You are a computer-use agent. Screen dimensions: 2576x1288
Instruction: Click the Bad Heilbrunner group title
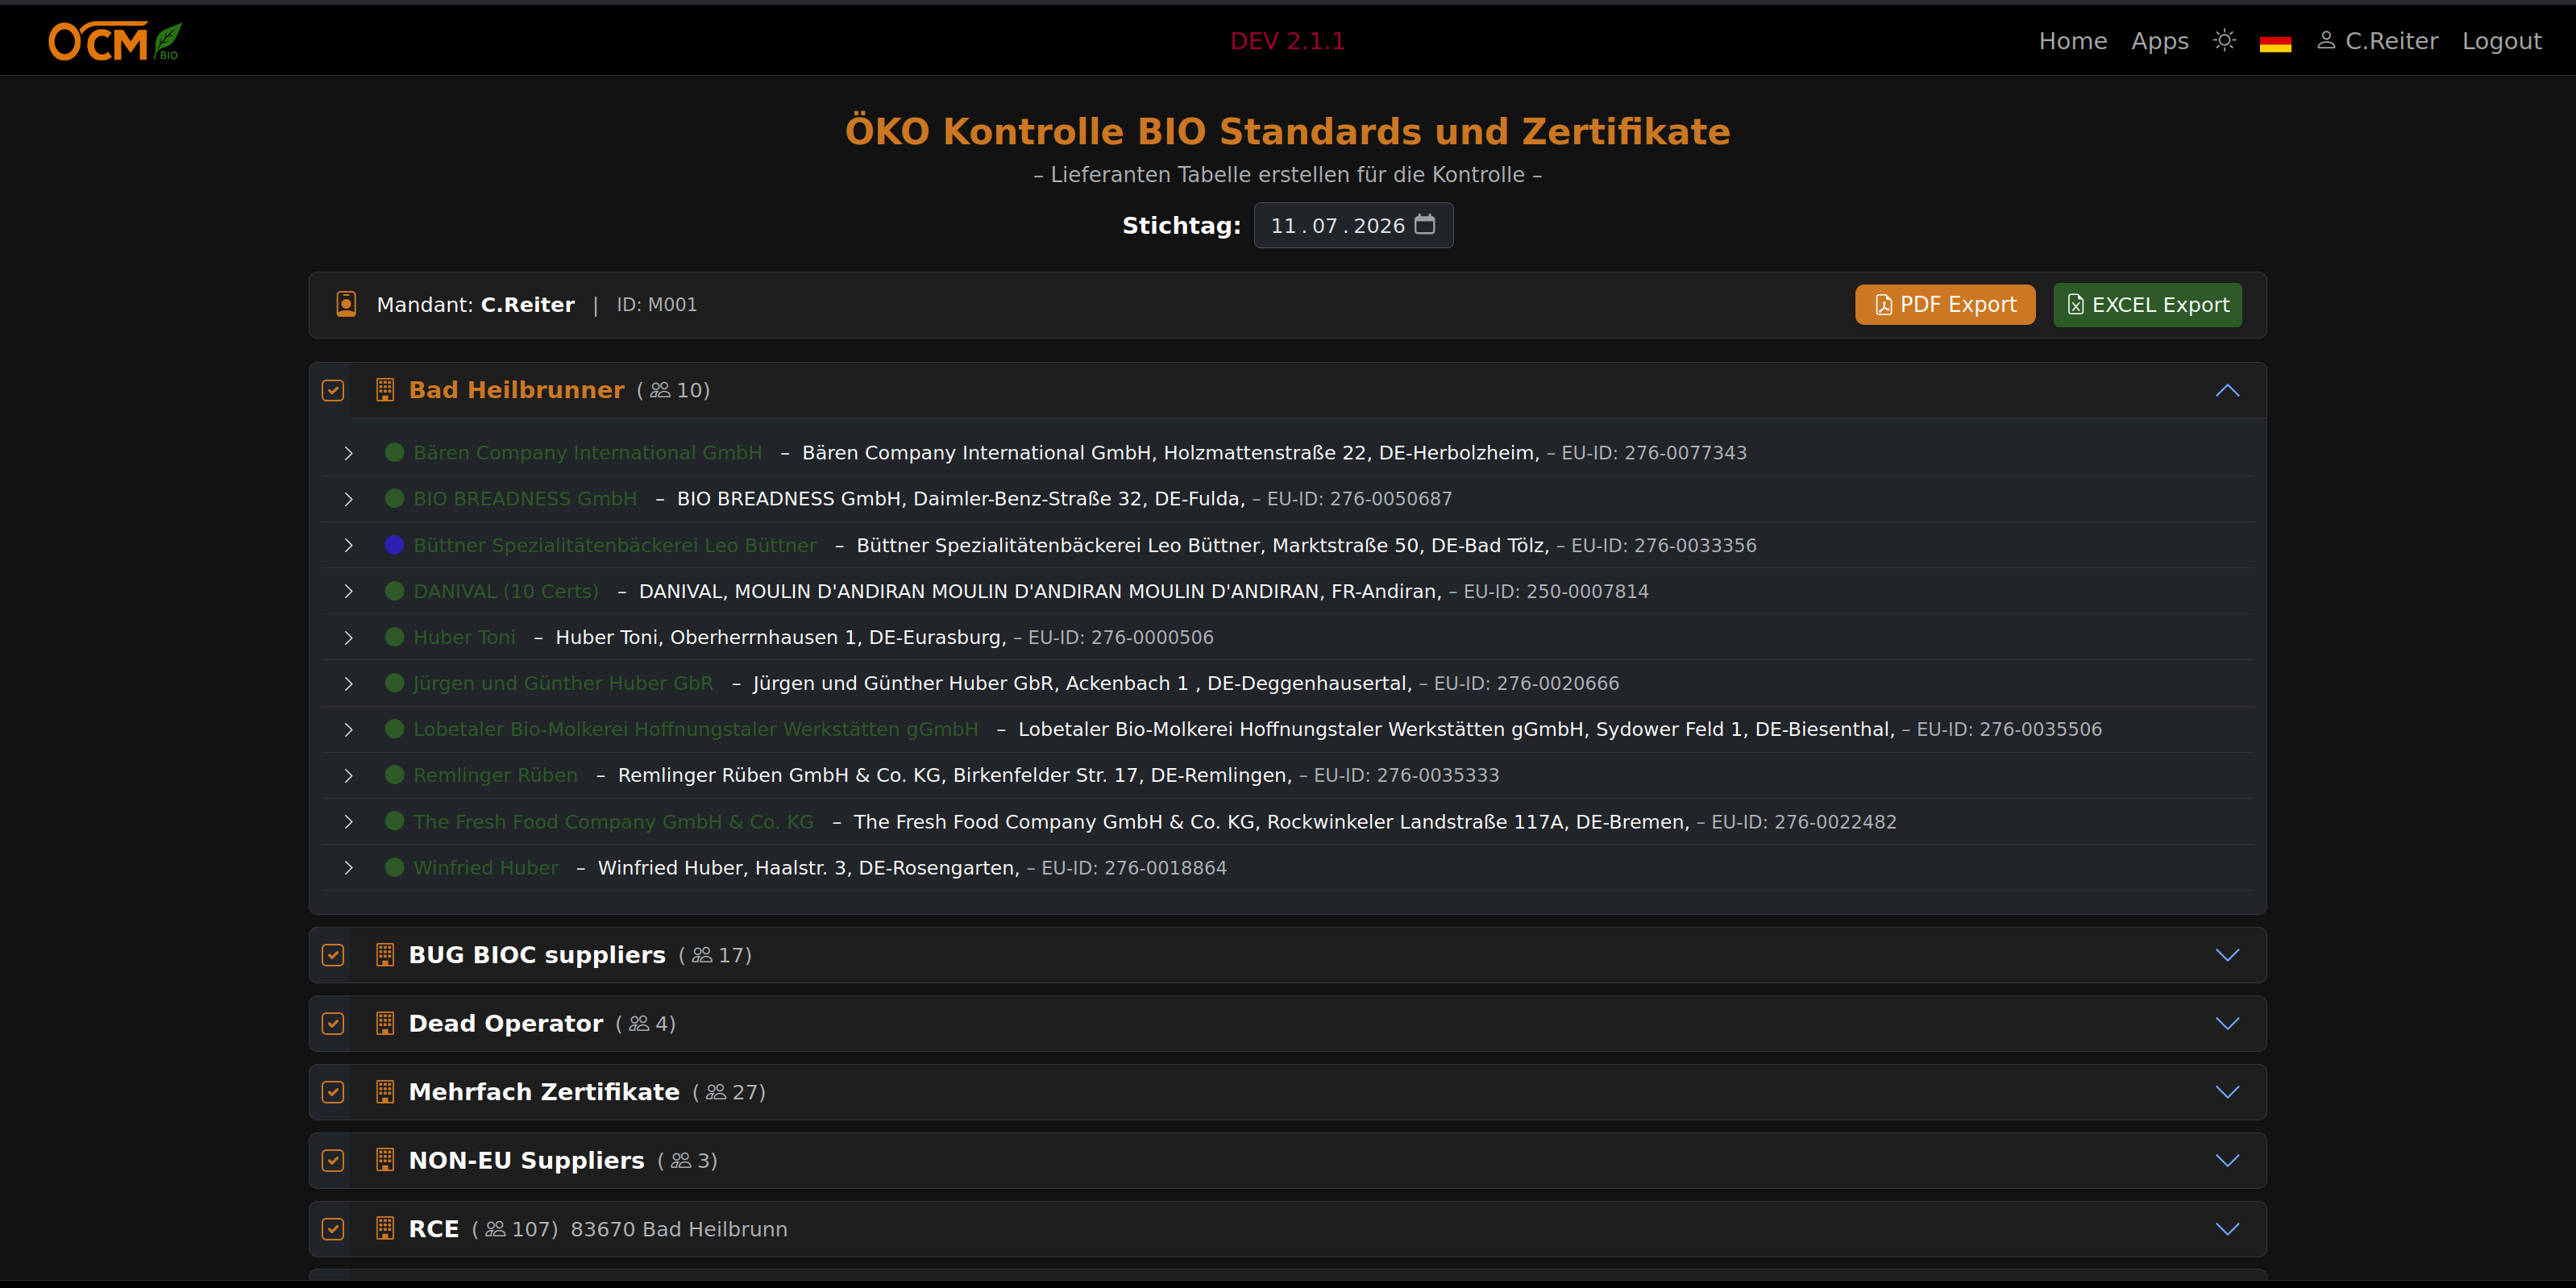point(516,390)
